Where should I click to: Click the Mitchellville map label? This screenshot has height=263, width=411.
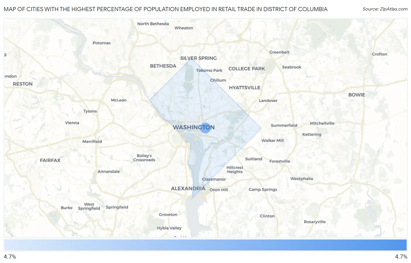322,123
